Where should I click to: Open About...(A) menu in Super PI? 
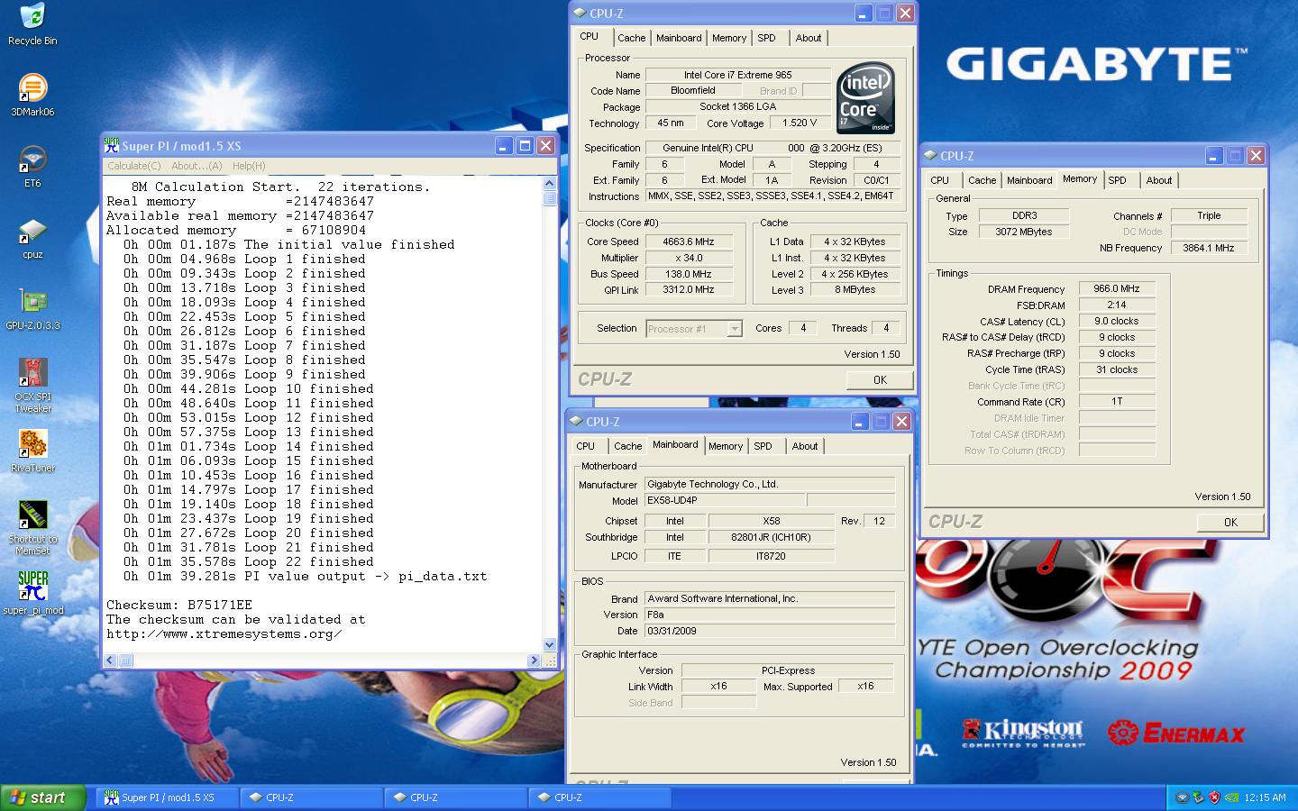[197, 166]
